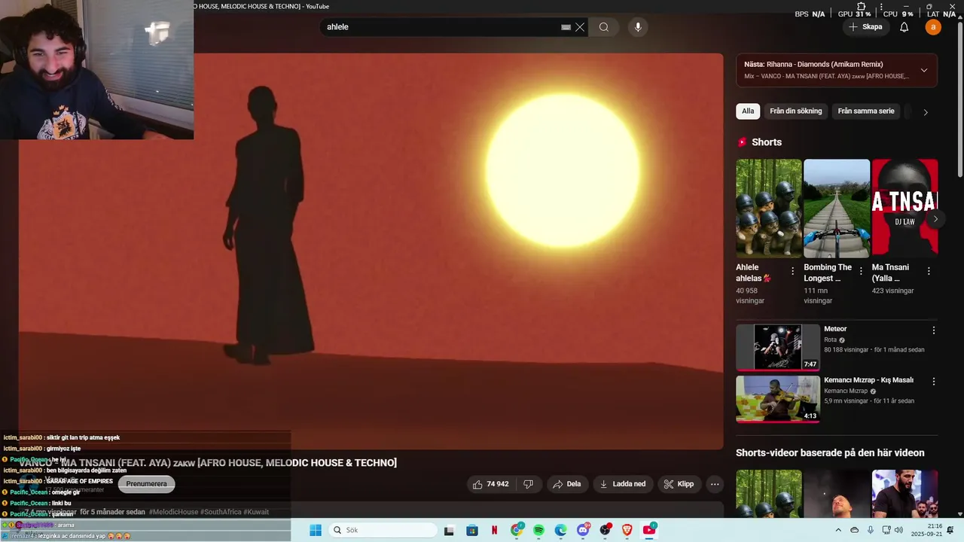Open Microsoft Store from the taskbar
Viewport: 964px width, 542px height.
click(x=471, y=530)
